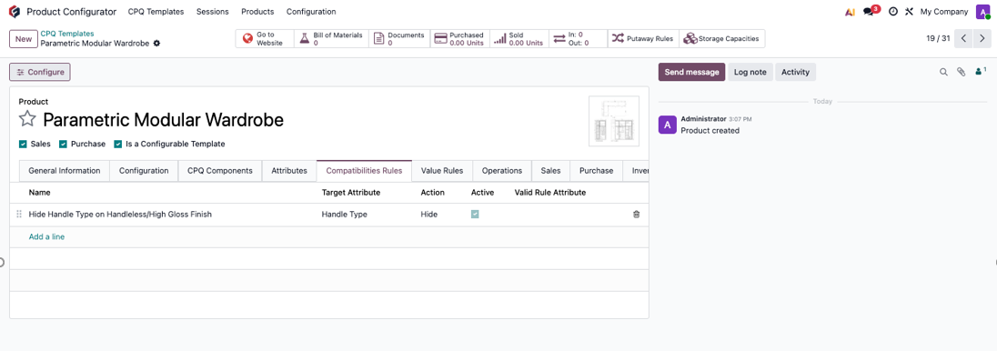Click the Activity button
The height and width of the screenshot is (351, 997).
[x=795, y=72]
